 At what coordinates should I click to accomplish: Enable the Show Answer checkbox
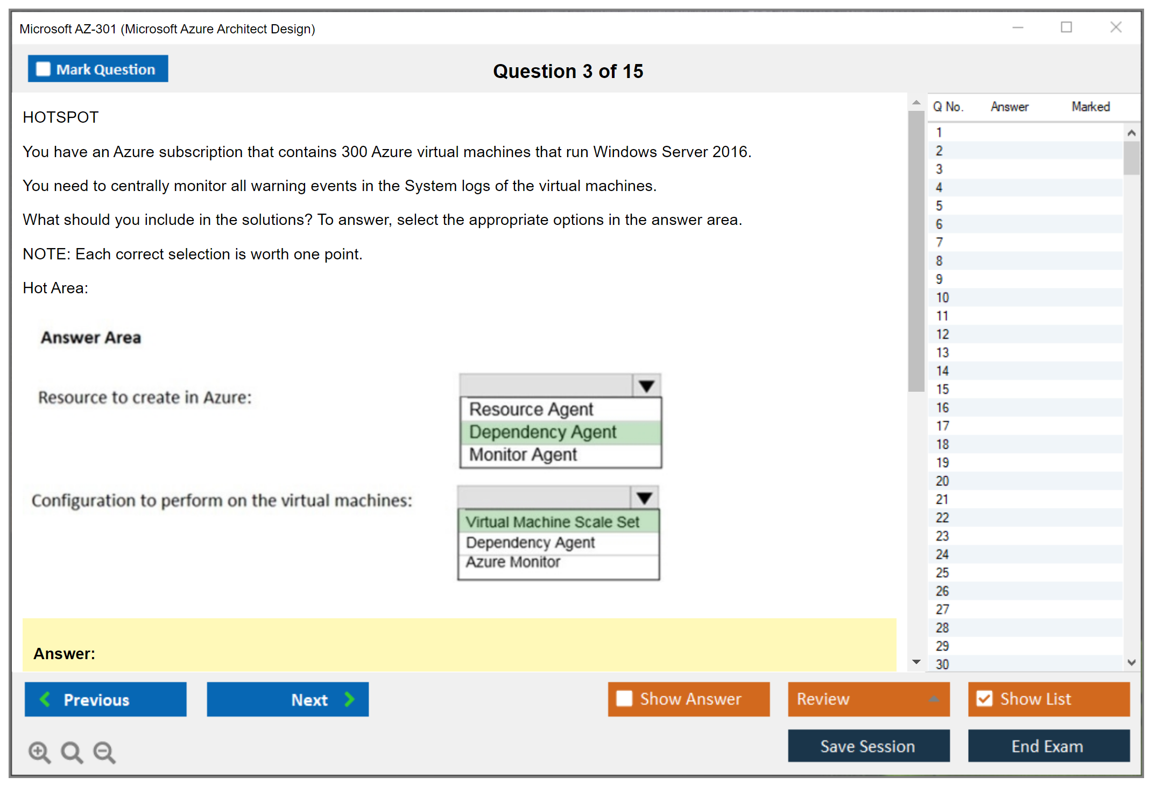pyautogui.click(x=624, y=698)
